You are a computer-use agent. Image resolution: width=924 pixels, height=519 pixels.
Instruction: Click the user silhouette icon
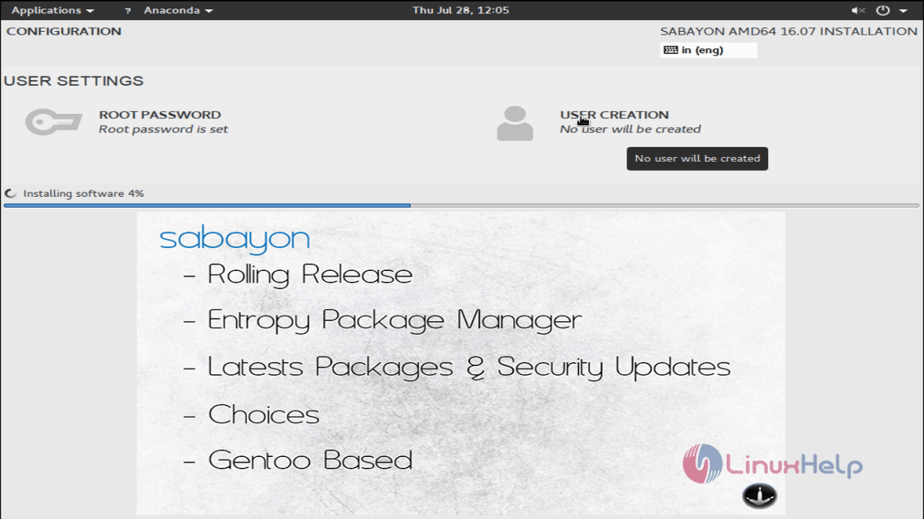[x=515, y=123]
